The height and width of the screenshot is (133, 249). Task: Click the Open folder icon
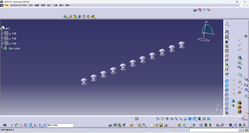pyautogui.click(x=157, y=125)
